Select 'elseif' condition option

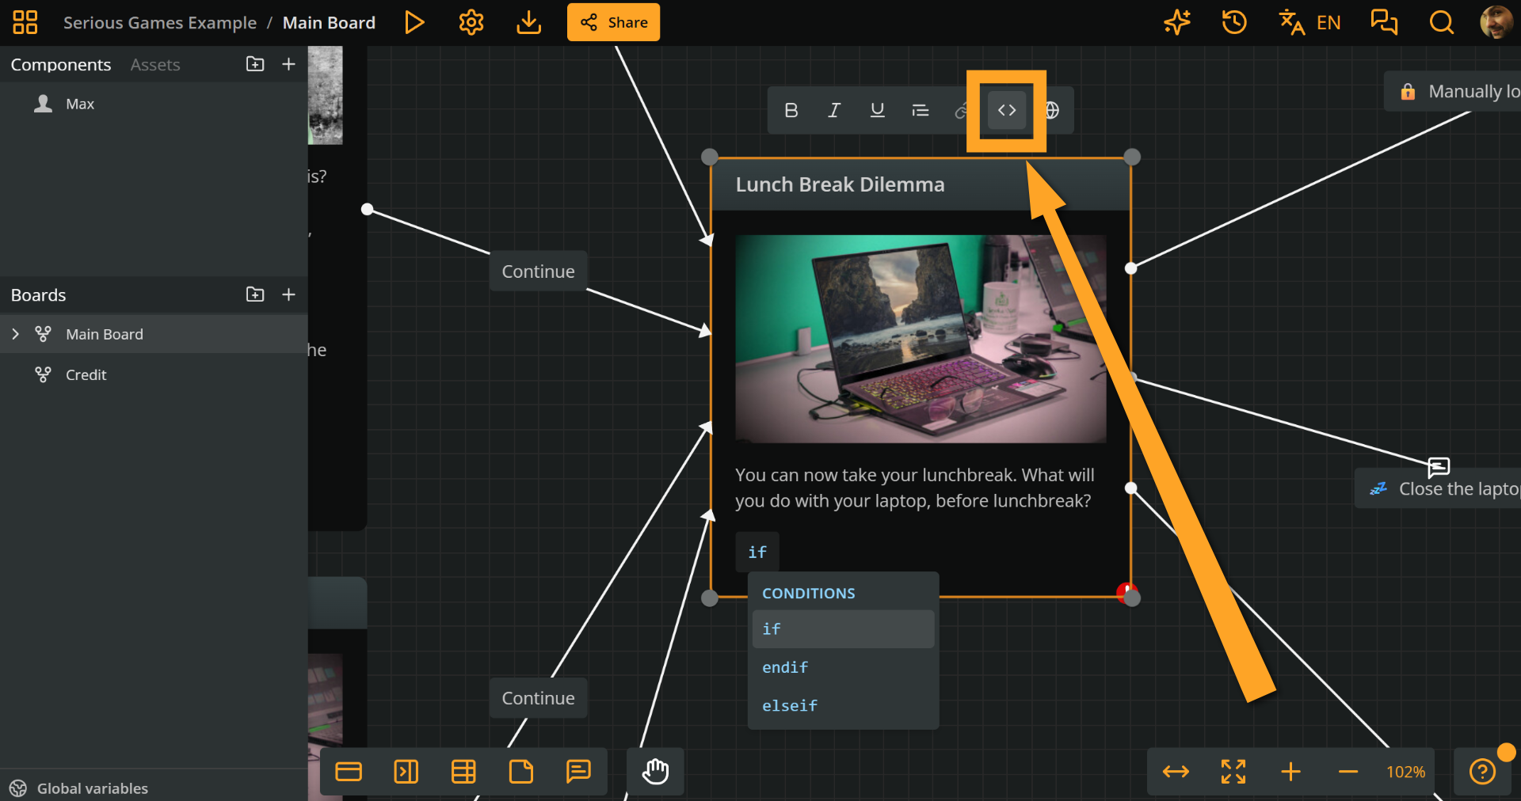click(x=843, y=705)
